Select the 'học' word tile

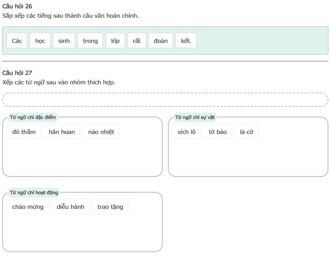pyautogui.click(x=40, y=41)
